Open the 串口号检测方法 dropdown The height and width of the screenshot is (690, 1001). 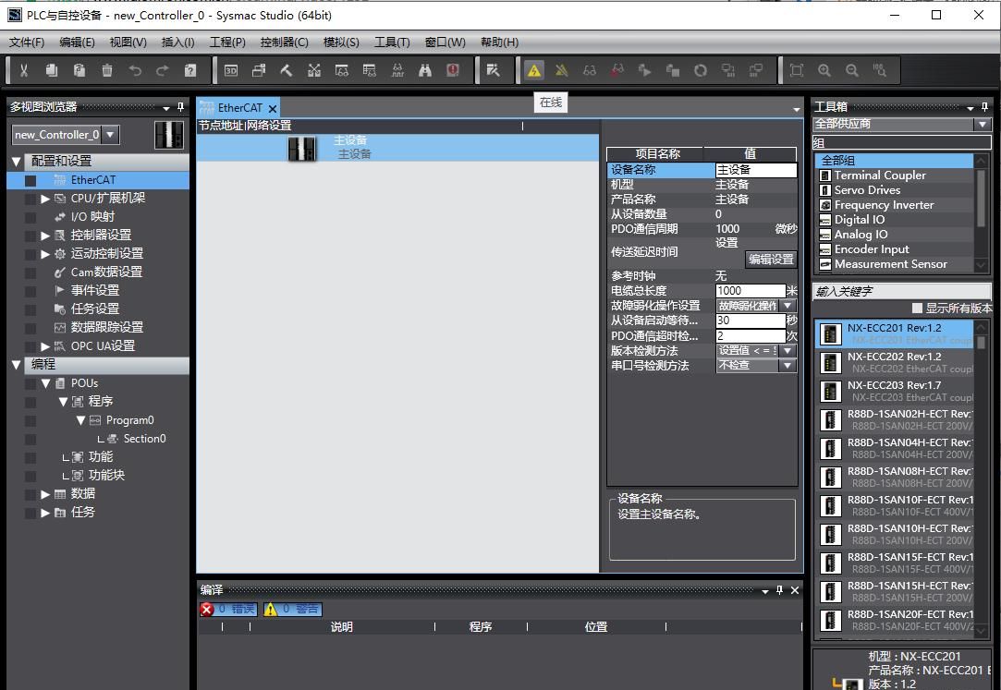[787, 366]
